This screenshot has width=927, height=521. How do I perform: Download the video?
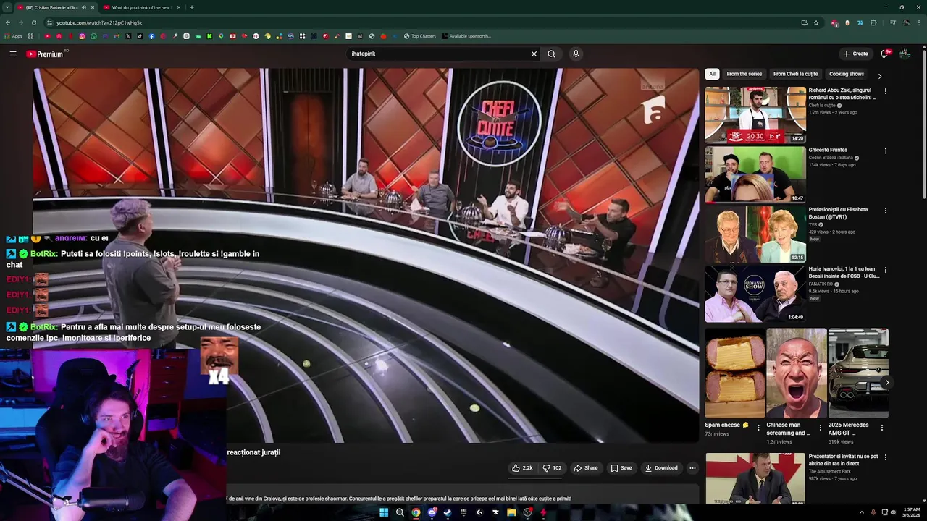(661, 468)
